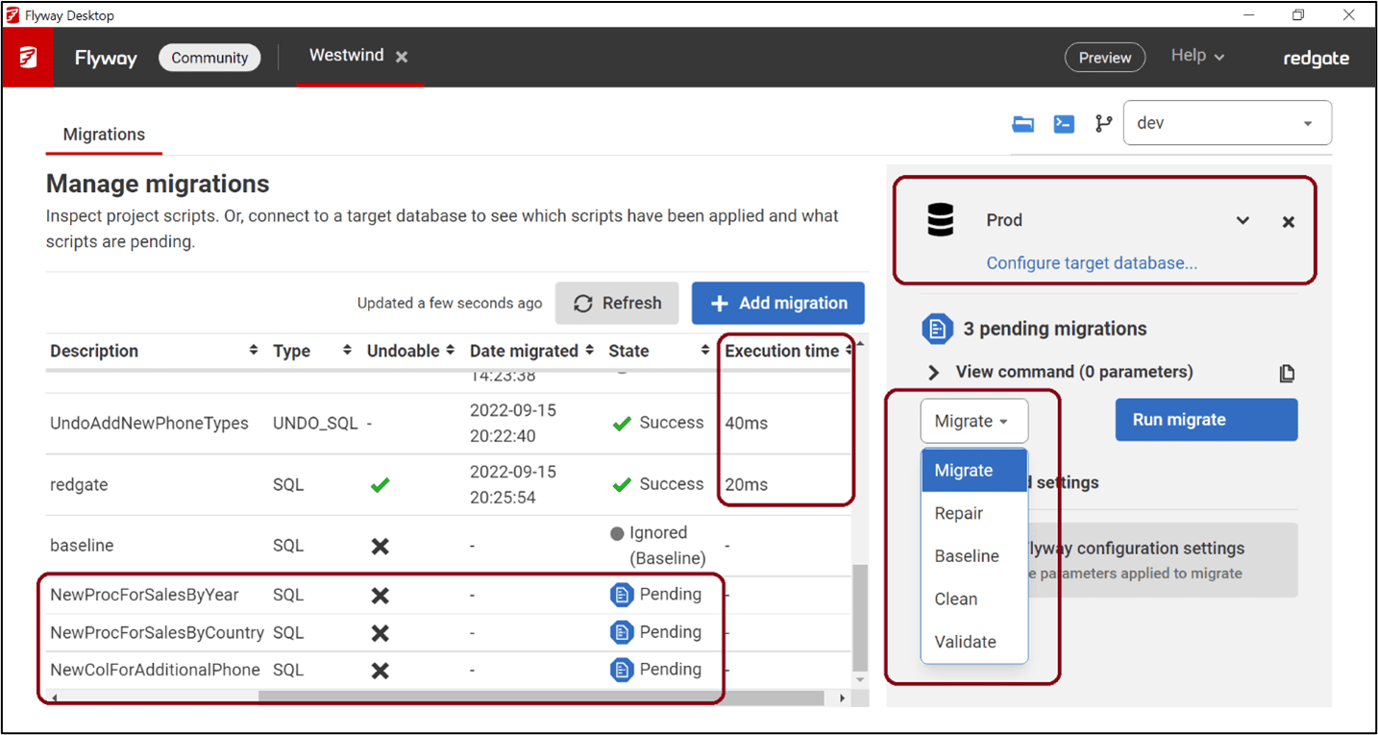Click the Prod database icon
Viewport: 1378px width, 735px height.
tap(940, 219)
